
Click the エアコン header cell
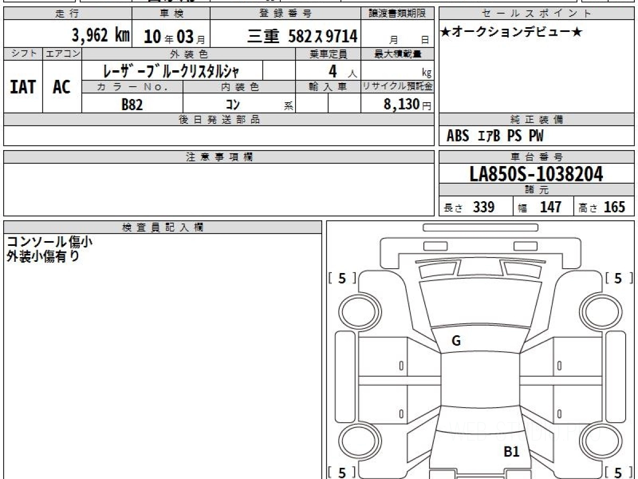pos(62,54)
